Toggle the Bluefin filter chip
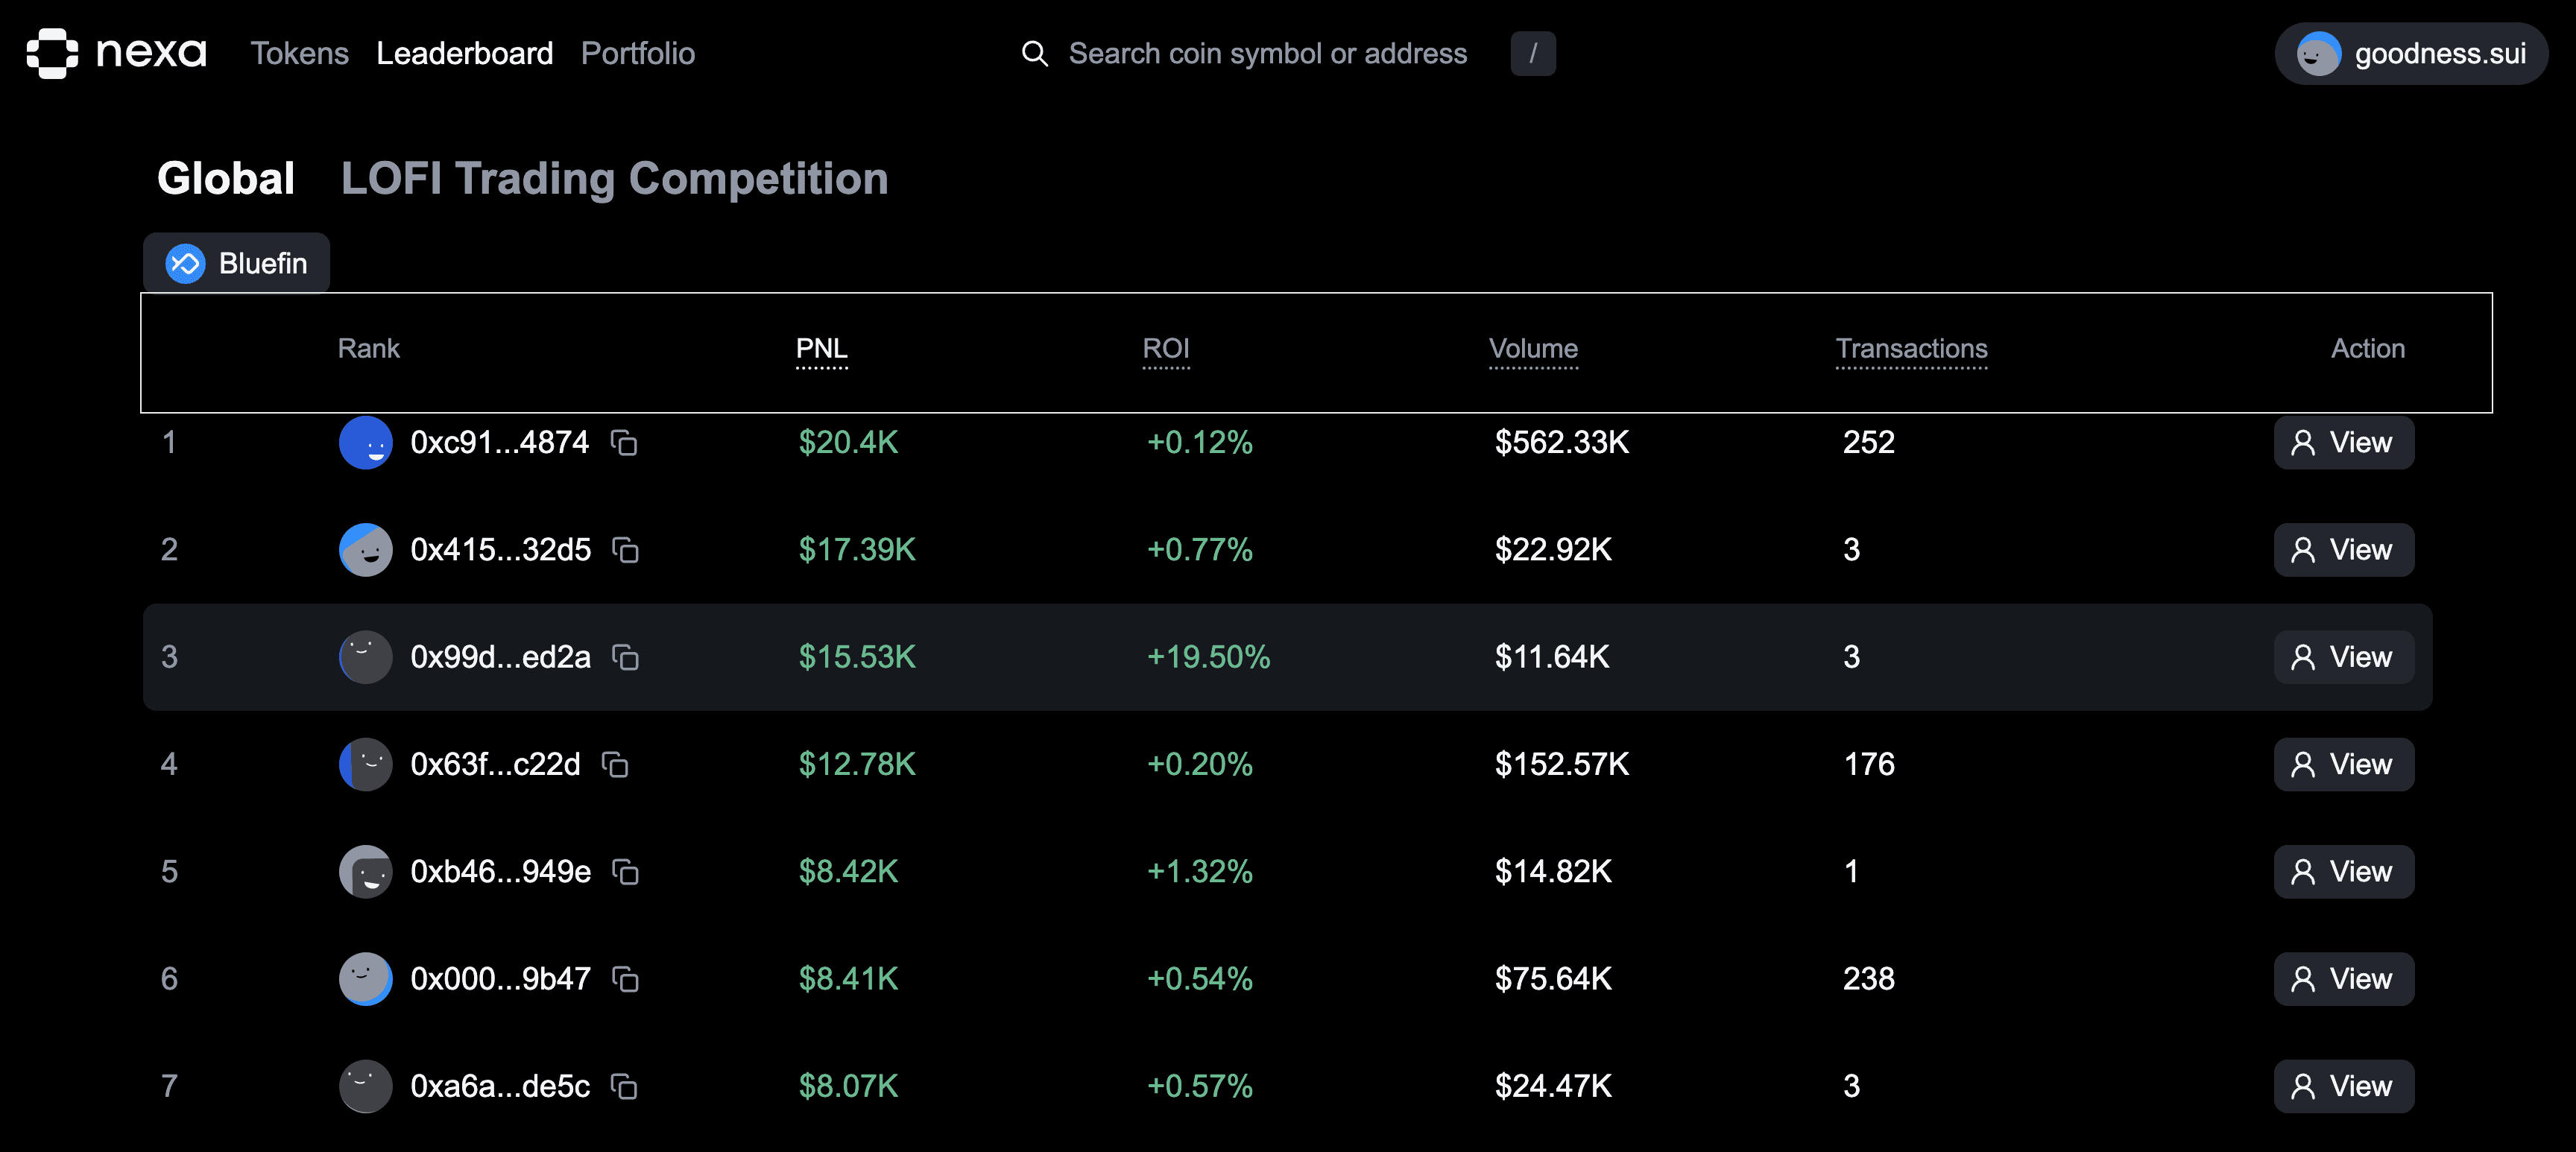The height and width of the screenshot is (1152, 2576). point(236,263)
